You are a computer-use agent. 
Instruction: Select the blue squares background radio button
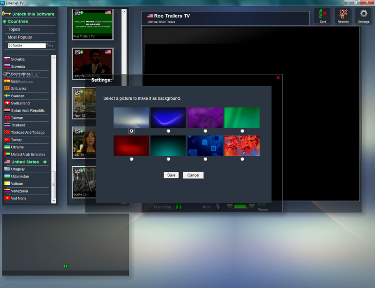(205, 159)
